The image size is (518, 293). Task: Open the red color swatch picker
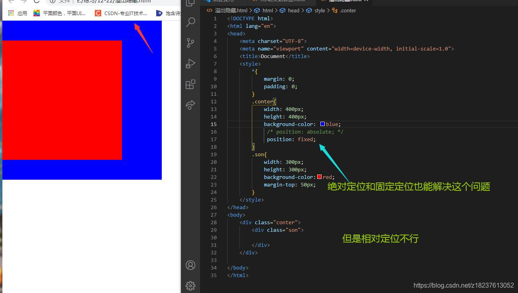[x=319, y=177]
